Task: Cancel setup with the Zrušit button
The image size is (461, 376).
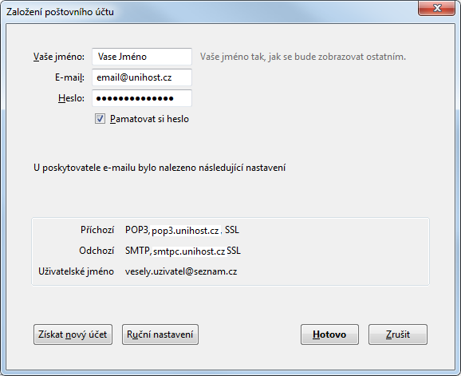Action: tap(398, 334)
